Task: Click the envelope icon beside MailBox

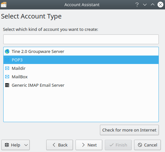Action: (x=7, y=77)
